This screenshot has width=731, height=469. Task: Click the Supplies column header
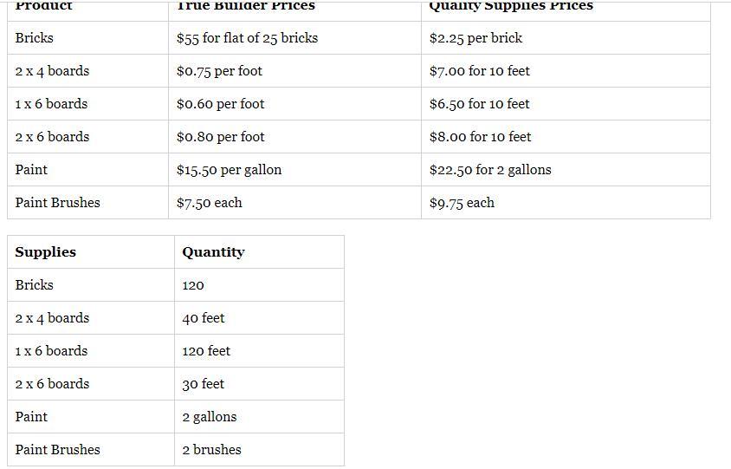(91, 252)
